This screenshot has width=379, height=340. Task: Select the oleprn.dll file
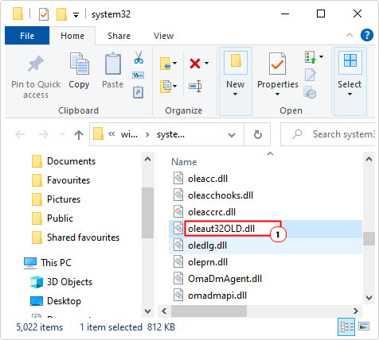coord(208,262)
